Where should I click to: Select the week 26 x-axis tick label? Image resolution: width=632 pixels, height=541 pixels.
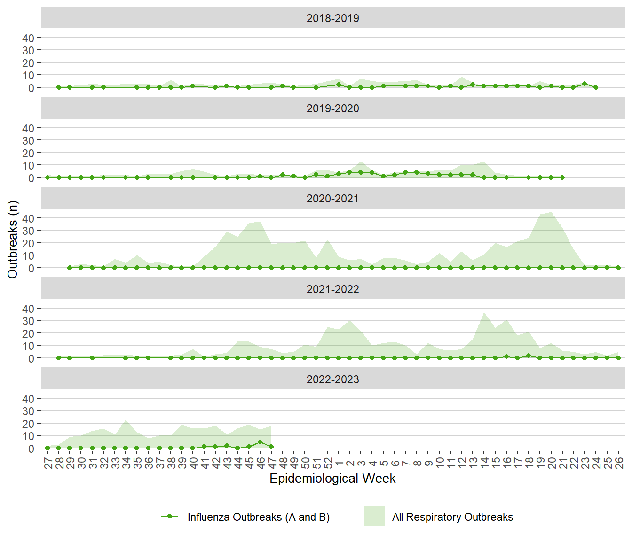(x=618, y=463)
